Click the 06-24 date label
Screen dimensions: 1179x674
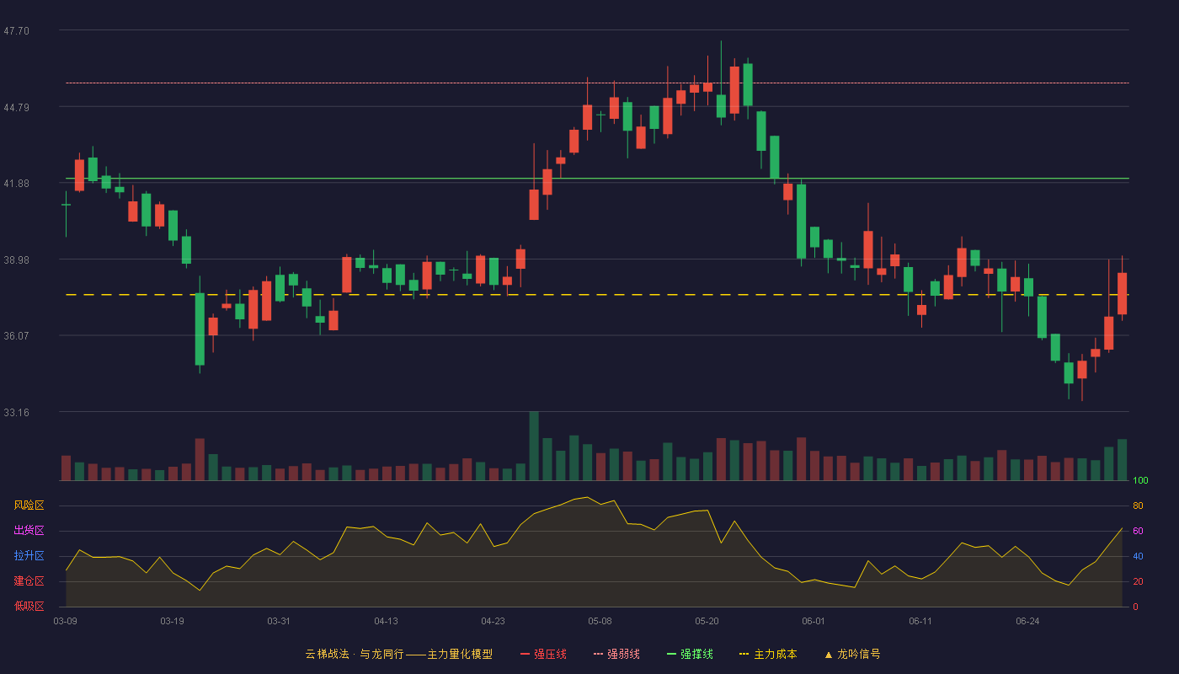point(1027,621)
